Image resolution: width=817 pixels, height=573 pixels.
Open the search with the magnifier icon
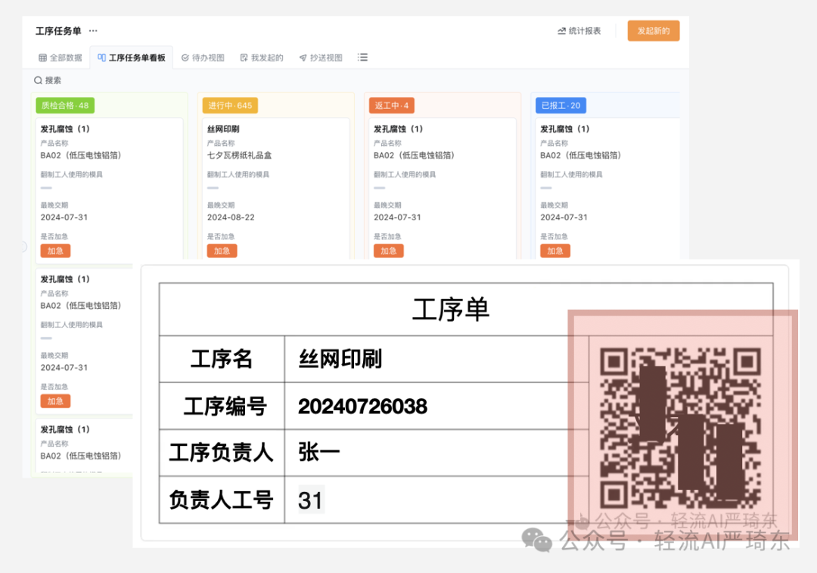click(37, 80)
